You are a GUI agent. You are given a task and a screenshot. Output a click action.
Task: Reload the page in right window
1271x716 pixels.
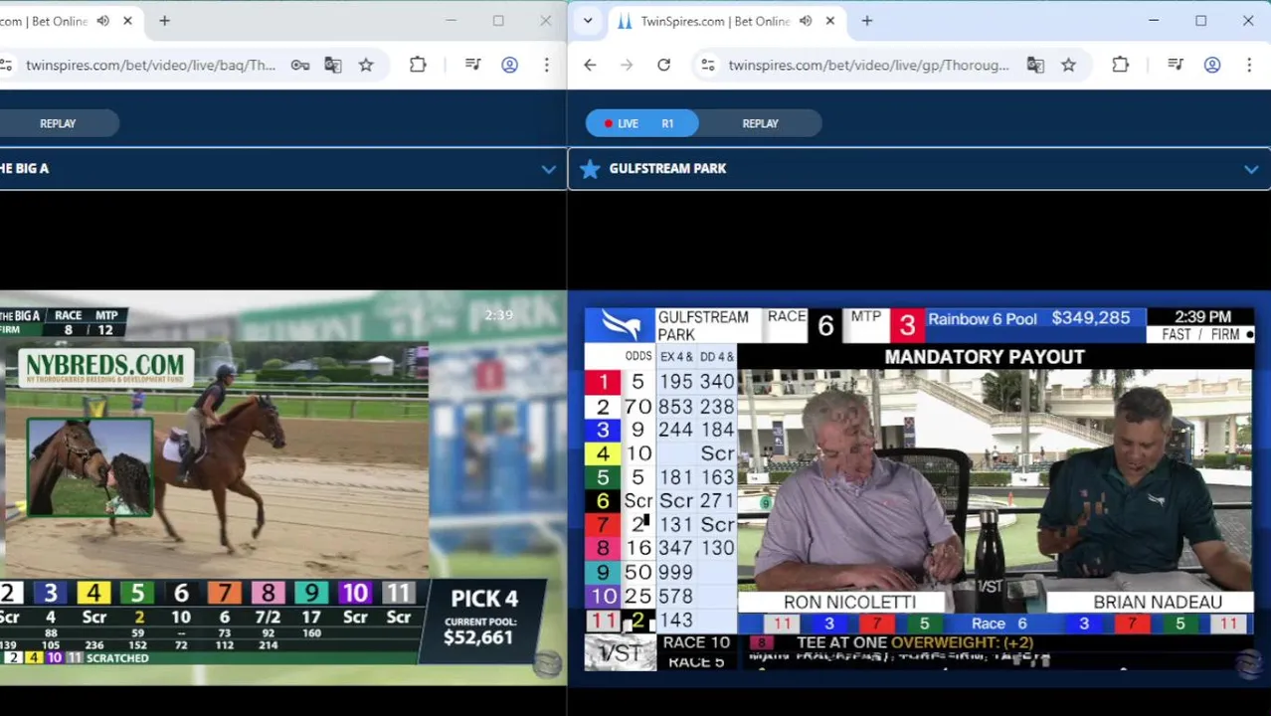coord(663,65)
